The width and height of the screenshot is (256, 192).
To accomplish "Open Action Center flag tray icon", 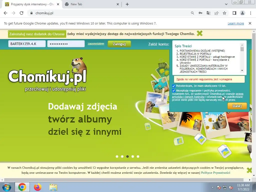I will (218, 187).
